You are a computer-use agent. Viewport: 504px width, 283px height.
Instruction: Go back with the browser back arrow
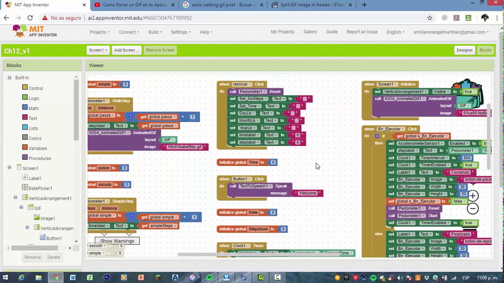[x=6, y=18]
